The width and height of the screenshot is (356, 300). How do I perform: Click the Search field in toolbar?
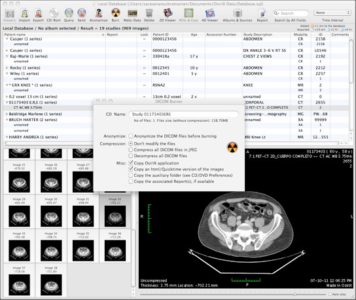(291, 13)
